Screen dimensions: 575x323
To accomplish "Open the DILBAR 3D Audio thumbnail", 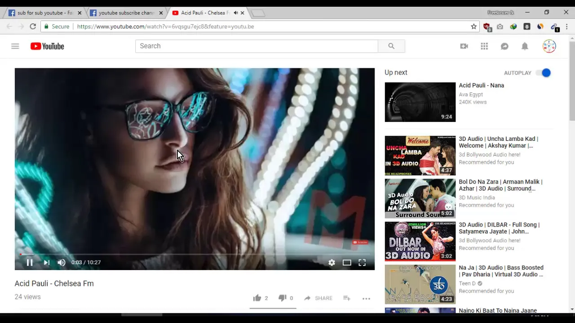I will [x=420, y=241].
